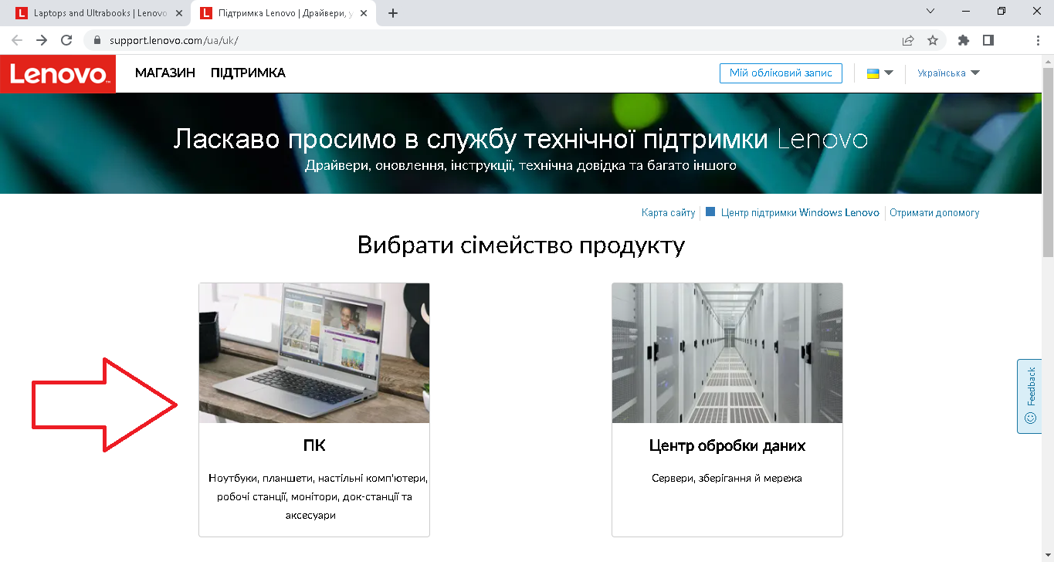1054x562 pixels.
Task: Click Мій обліковий запис button
Action: click(781, 73)
